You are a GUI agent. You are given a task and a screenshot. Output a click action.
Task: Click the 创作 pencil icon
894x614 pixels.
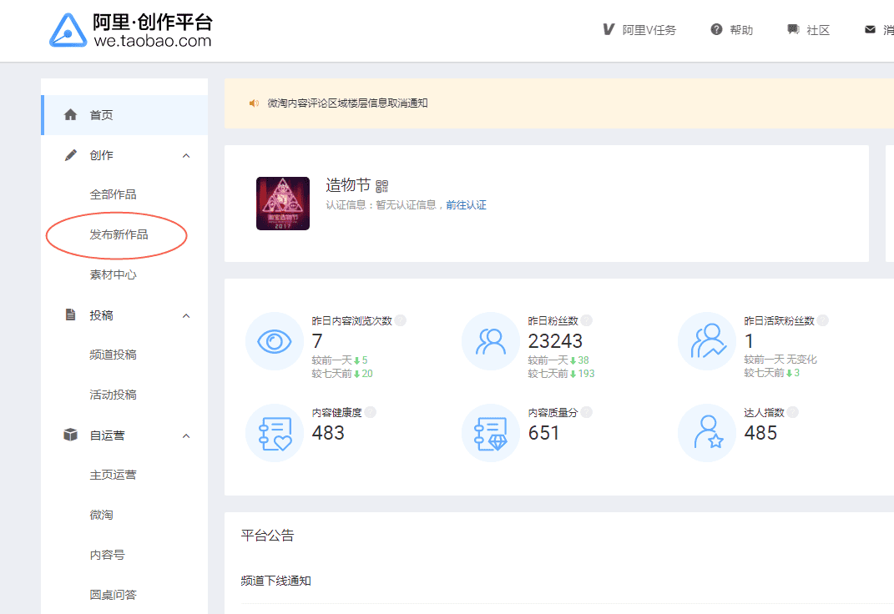70,155
